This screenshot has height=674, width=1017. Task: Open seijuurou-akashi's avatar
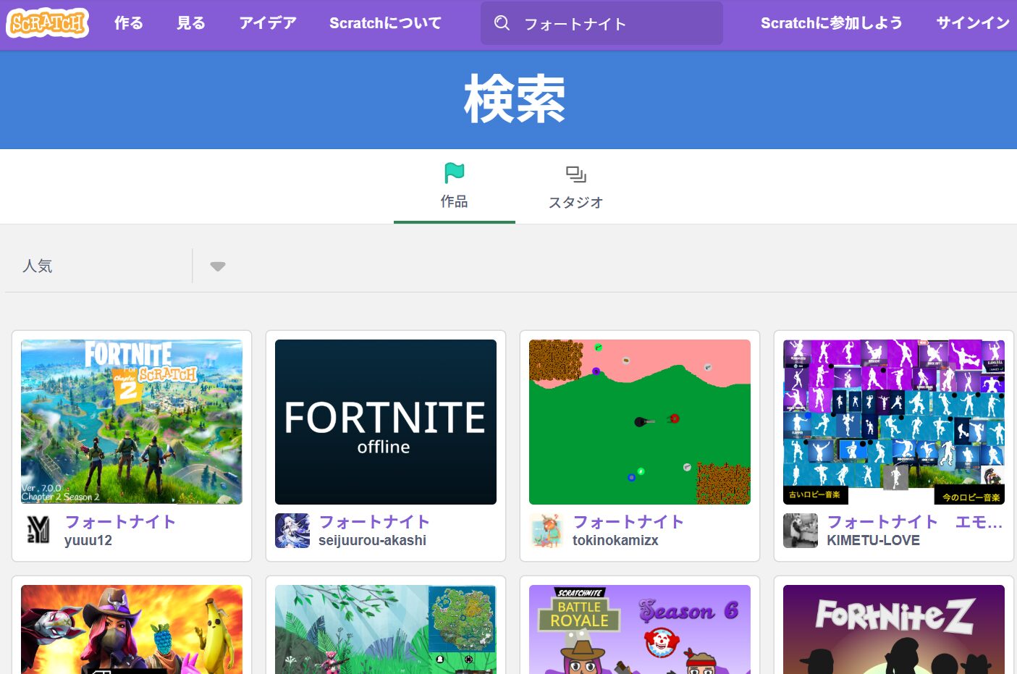click(x=292, y=531)
